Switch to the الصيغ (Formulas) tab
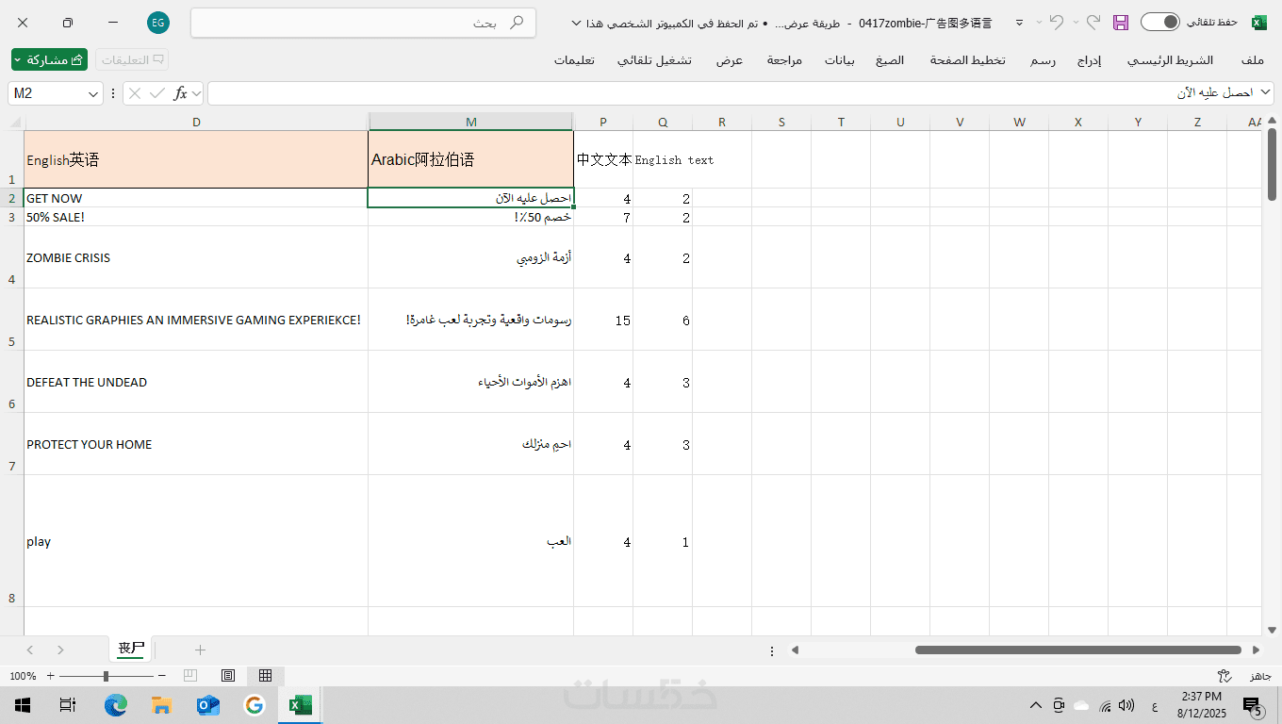1282x724 pixels. click(890, 60)
